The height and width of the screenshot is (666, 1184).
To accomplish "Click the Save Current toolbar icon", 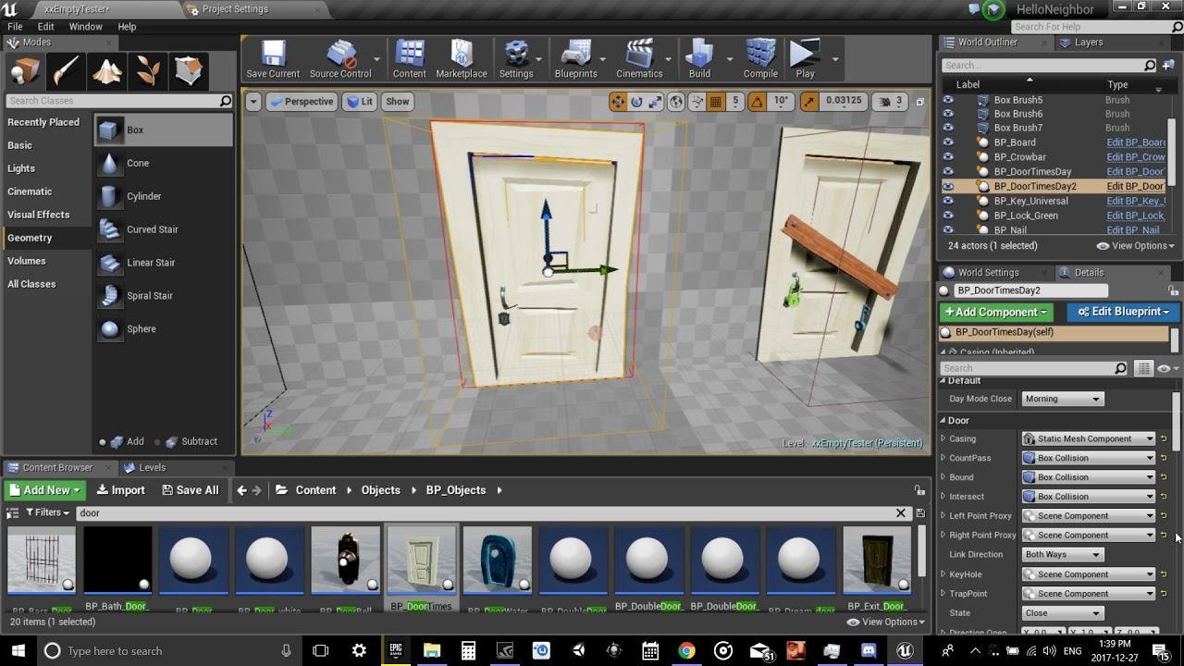I will point(273,59).
